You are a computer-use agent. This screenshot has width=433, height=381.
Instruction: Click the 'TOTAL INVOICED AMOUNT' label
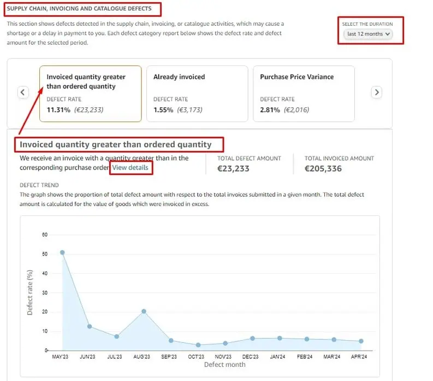pyautogui.click(x=339, y=158)
